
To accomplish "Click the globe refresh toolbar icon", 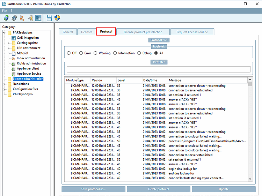I will click(6, 18).
